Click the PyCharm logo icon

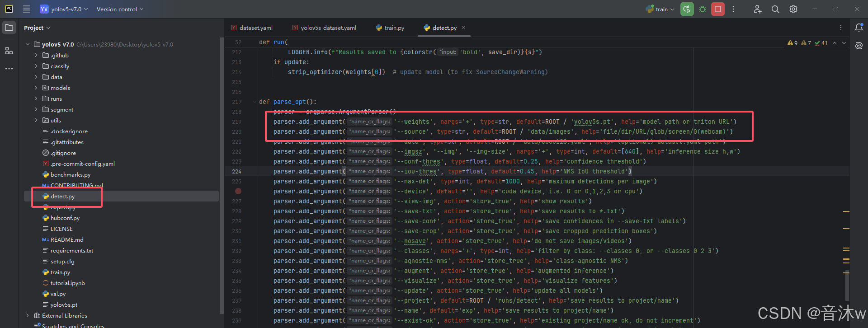click(x=9, y=9)
